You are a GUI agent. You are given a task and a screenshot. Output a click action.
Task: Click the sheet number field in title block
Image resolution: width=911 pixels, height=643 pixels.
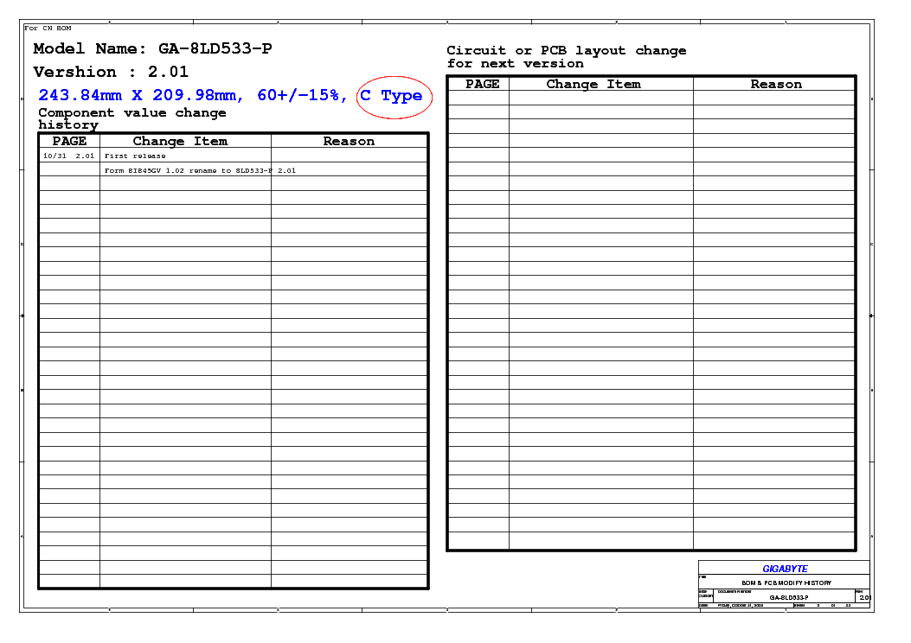tap(818, 605)
